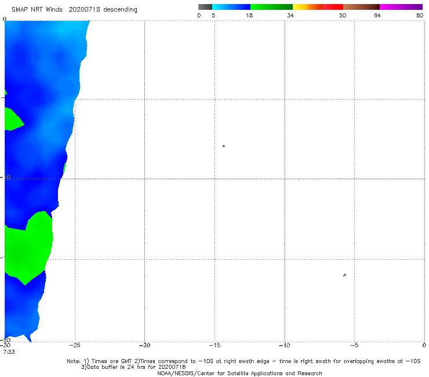Click the 'SMAP NRT Winds' title text

coord(37,10)
